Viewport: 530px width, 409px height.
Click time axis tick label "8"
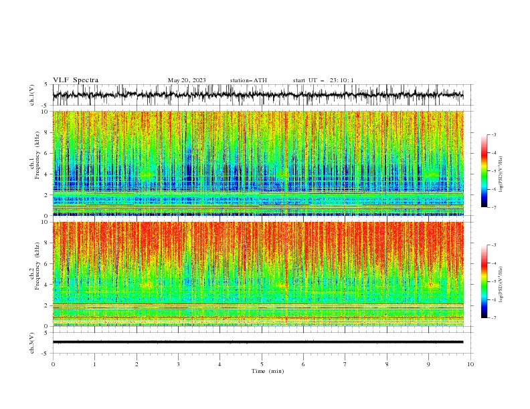coord(387,364)
